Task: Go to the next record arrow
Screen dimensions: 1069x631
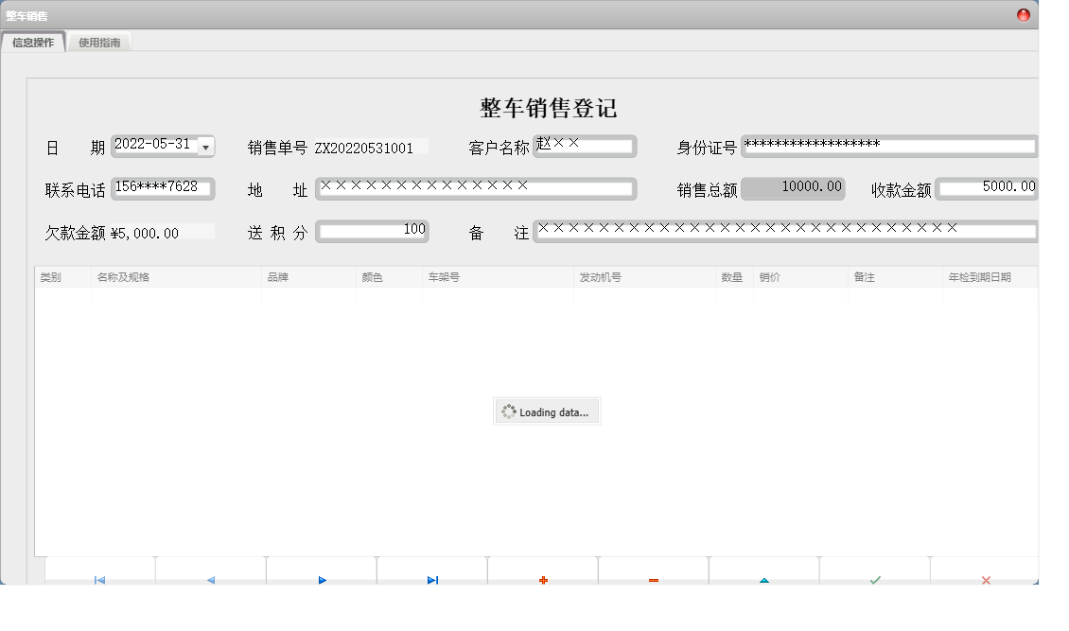Action: click(x=322, y=578)
